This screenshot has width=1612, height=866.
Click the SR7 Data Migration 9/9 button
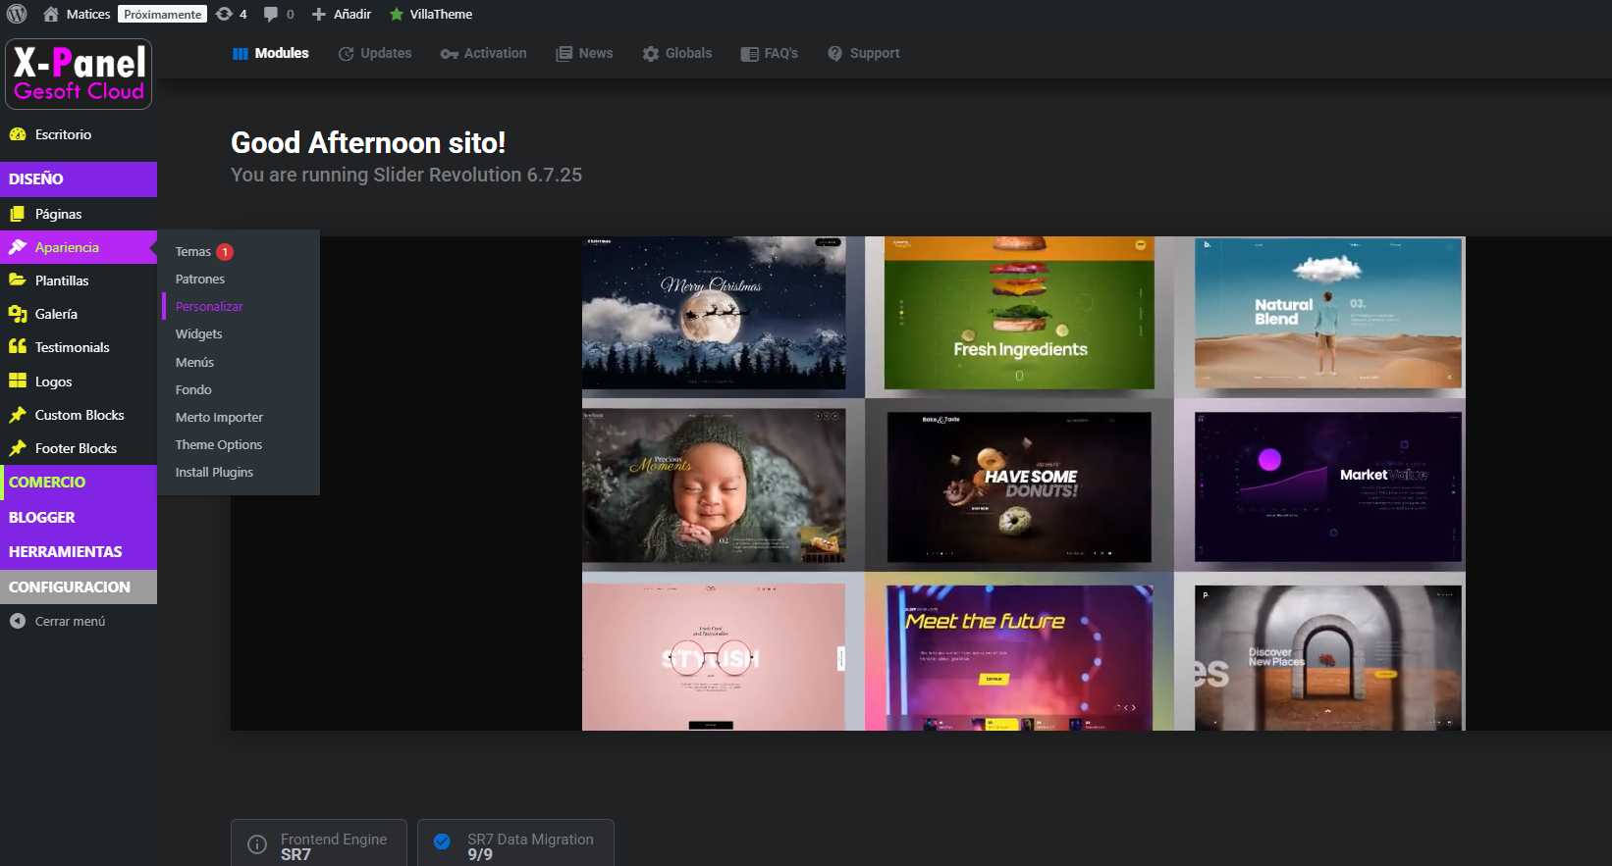(x=515, y=843)
